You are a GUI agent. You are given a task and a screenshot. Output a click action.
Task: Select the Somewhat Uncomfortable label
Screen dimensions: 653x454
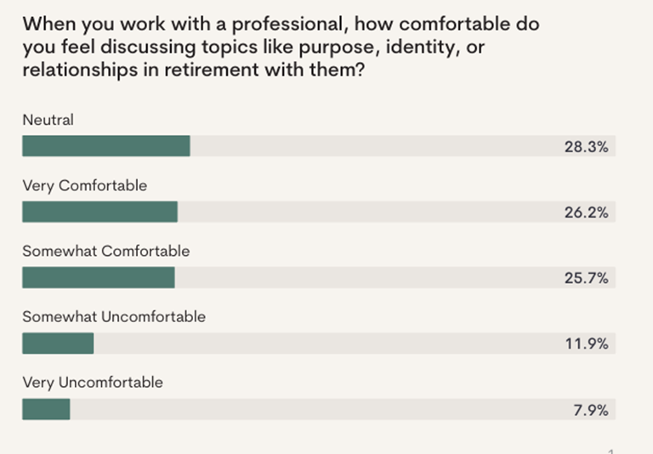[114, 317]
